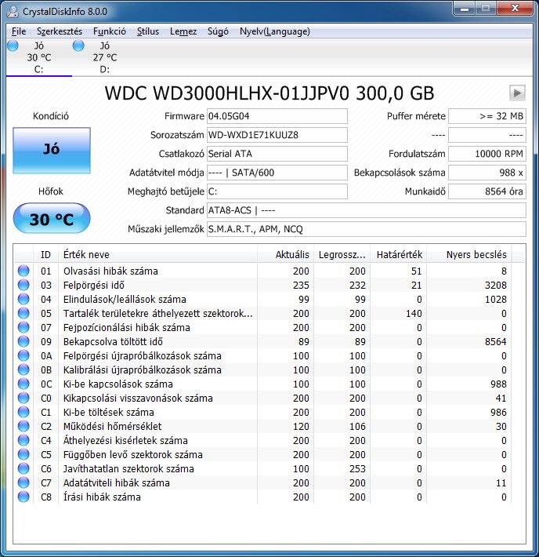Click status orb for Függőben levő szektorok
Image resolution: width=539 pixels, height=557 pixels.
[24, 454]
